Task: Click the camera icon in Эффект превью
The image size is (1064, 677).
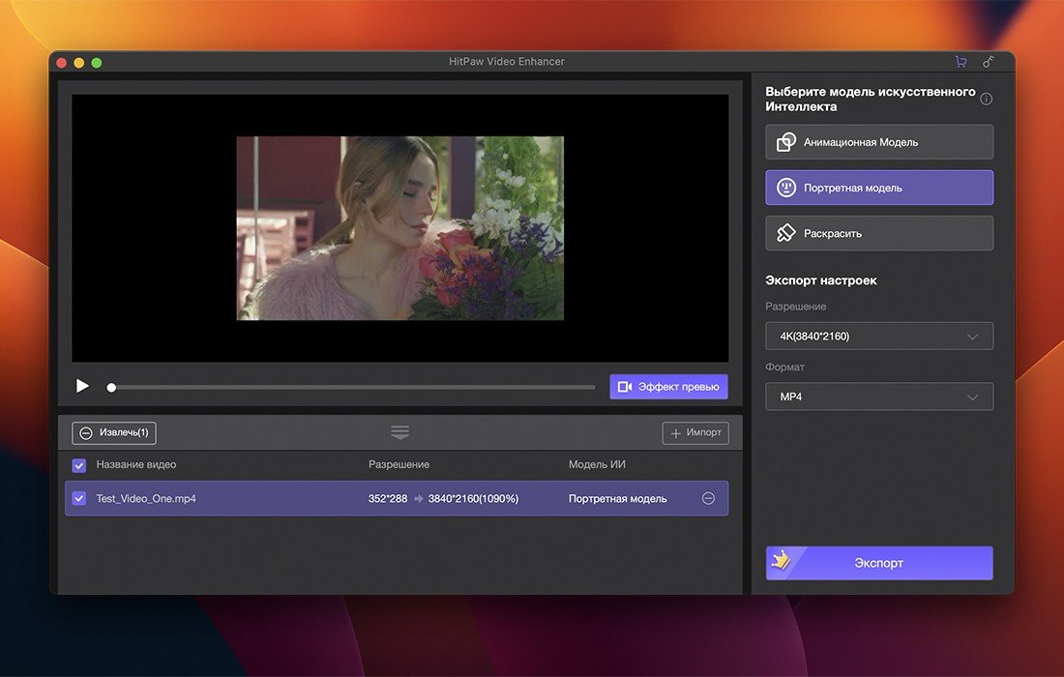Action: pyautogui.click(x=625, y=387)
